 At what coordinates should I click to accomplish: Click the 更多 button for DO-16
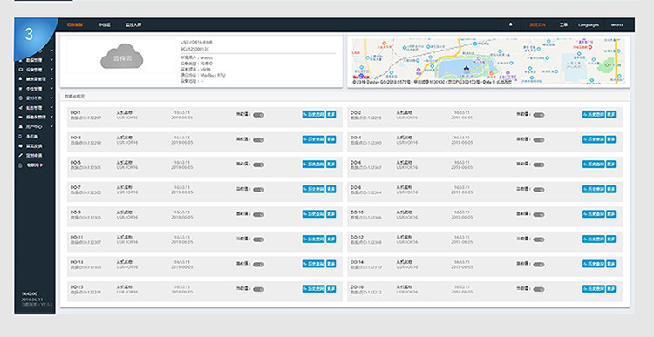611,289
